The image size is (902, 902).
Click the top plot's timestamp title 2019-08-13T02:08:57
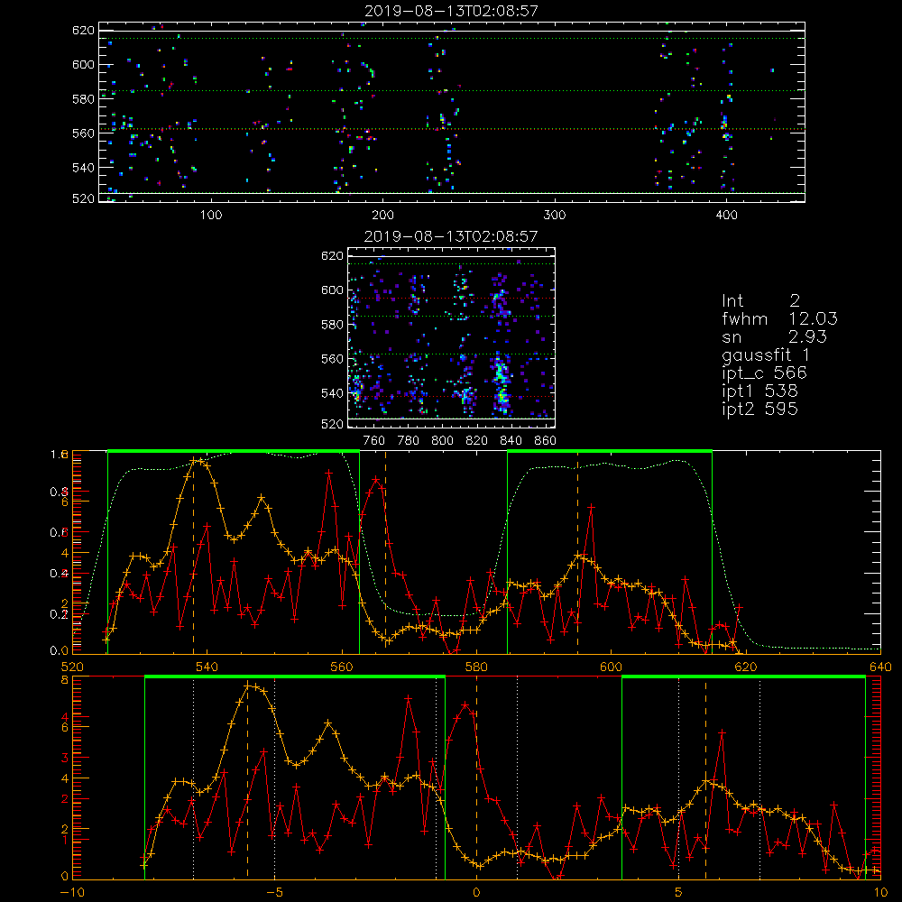452,11
